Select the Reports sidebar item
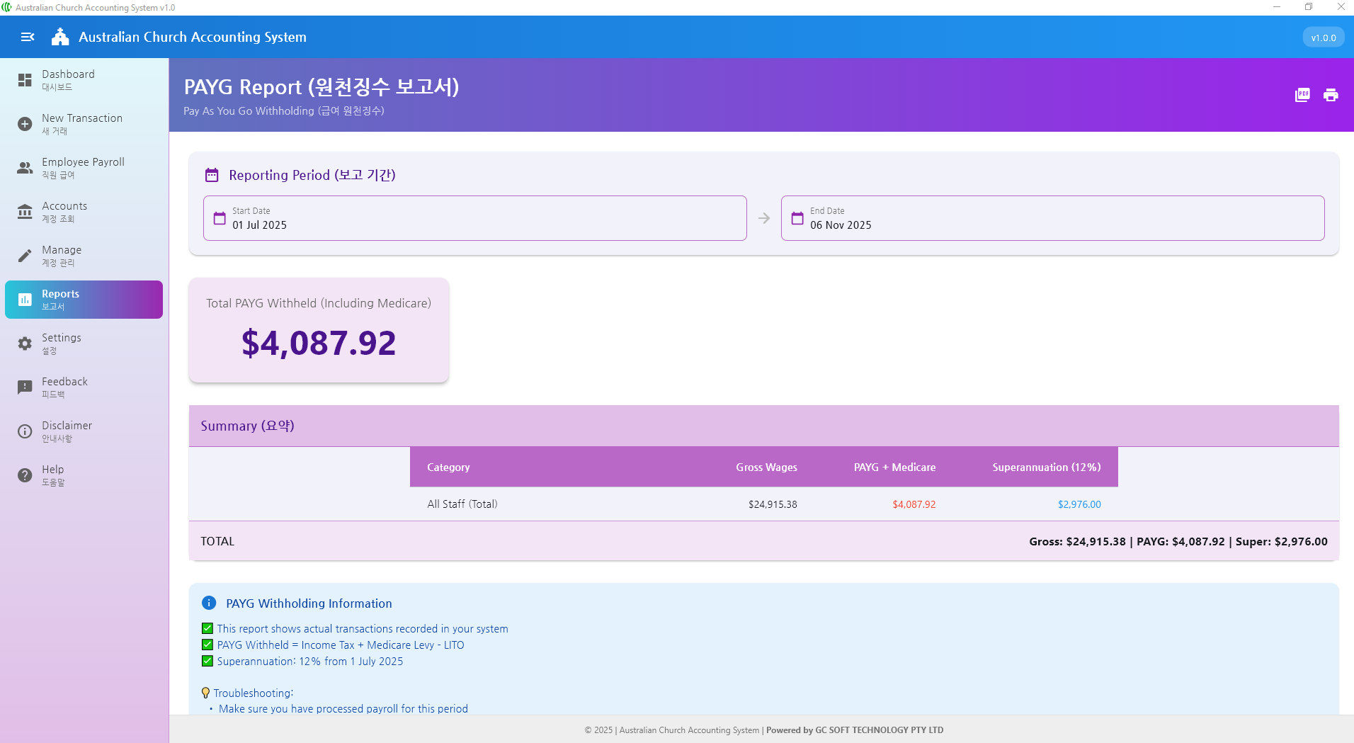 (x=84, y=300)
